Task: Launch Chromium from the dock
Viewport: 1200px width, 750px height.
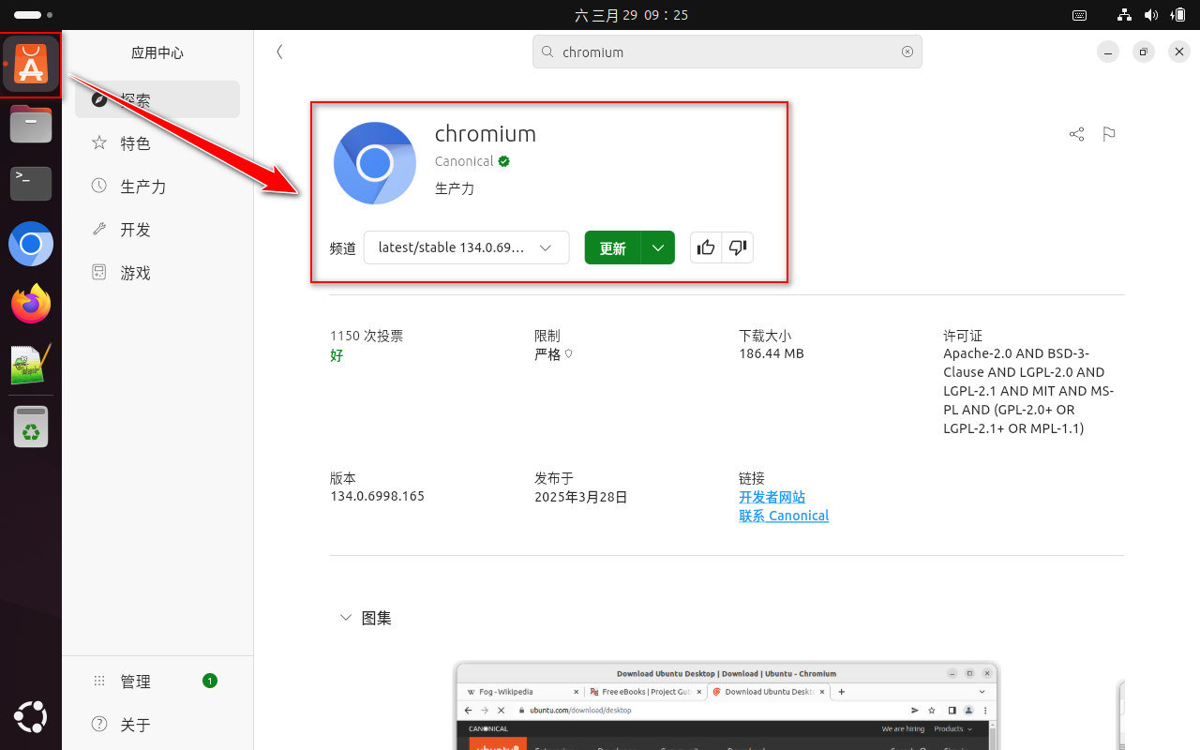Action: tap(31, 245)
